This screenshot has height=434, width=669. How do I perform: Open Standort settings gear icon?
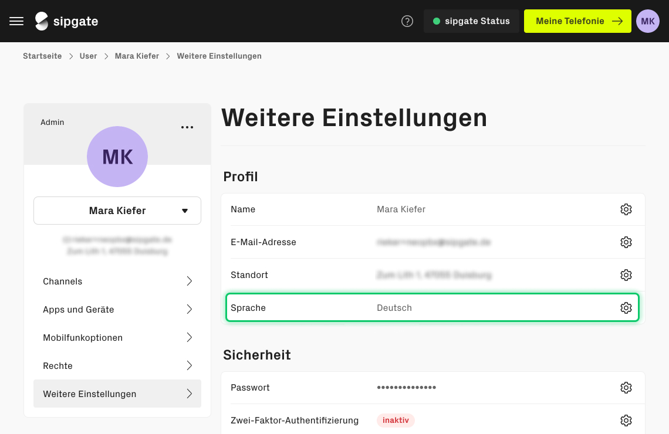[626, 275]
